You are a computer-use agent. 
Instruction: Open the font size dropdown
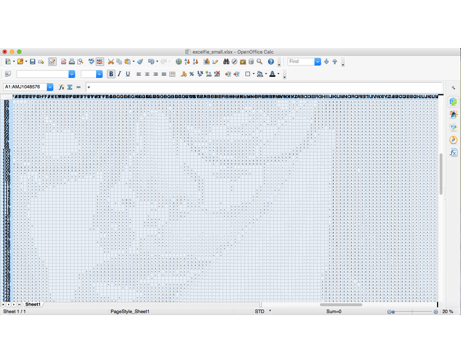[99, 74]
